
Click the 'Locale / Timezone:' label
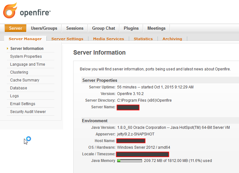(99, 154)
